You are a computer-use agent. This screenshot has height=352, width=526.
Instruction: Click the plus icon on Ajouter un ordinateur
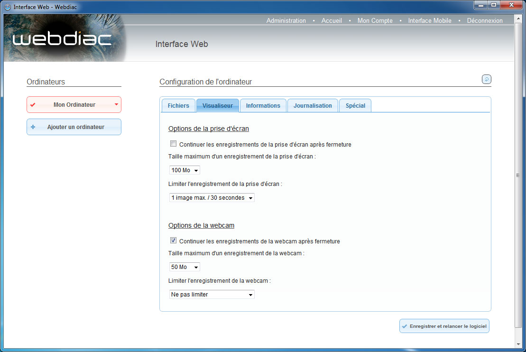click(x=33, y=127)
